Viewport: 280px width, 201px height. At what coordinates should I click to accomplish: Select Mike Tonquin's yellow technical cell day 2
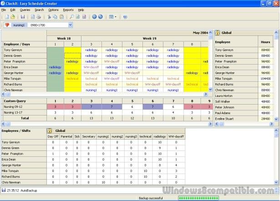(x=72, y=79)
